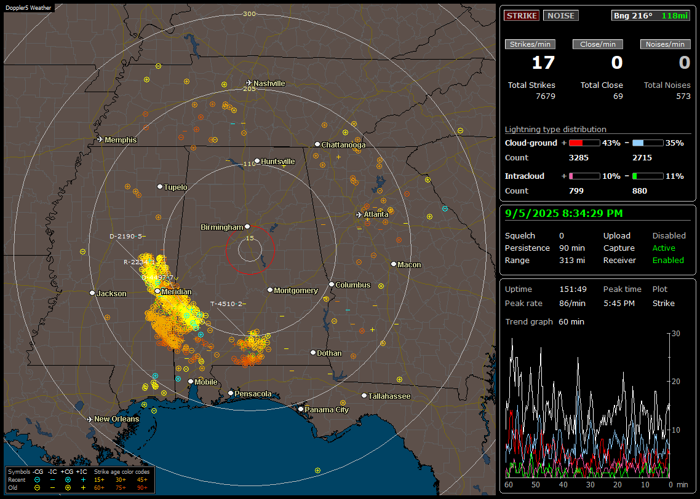Click the Uptime value 151:49
The height and width of the screenshot is (499, 700).
click(x=573, y=289)
